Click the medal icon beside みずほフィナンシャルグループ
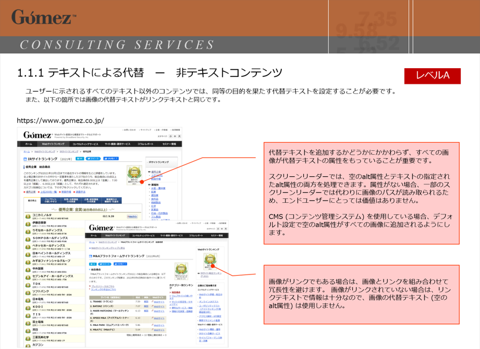 28,262
